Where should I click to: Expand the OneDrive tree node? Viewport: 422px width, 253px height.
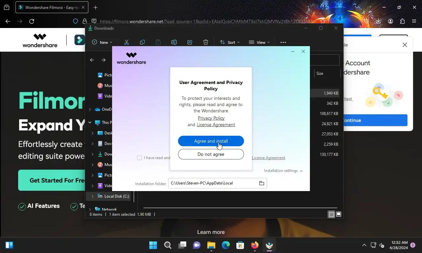click(x=90, y=109)
